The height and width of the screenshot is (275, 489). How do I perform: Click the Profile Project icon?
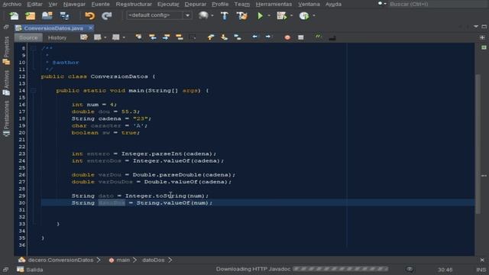click(304, 15)
